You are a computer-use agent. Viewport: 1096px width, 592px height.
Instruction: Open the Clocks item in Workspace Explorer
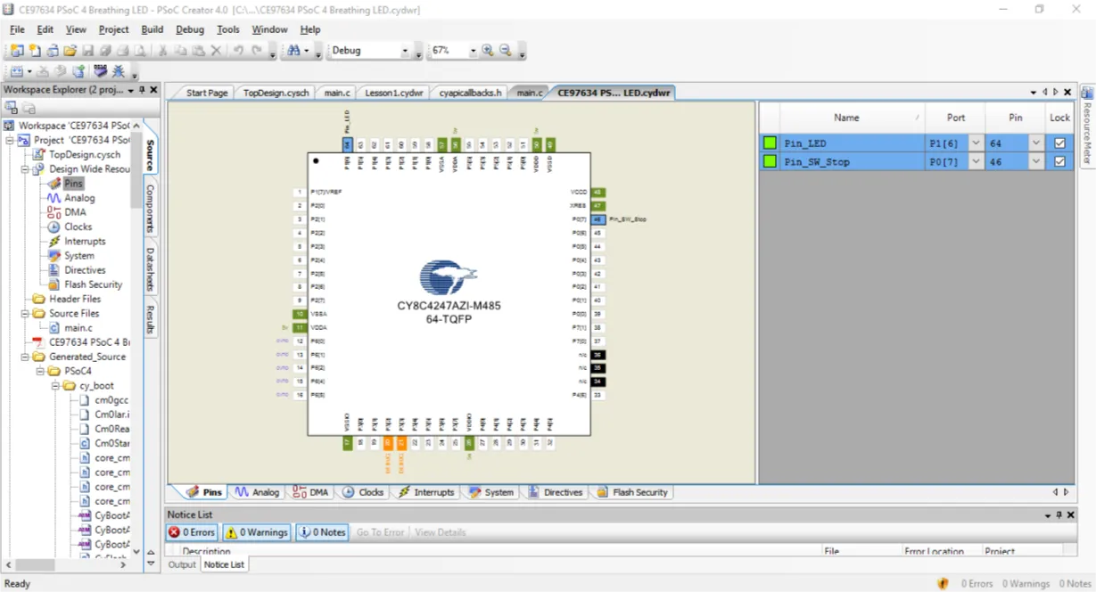[x=78, y=226]
